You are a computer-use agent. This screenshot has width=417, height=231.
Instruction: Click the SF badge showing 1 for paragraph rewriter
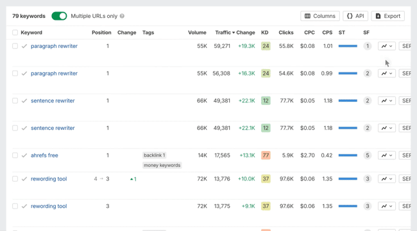click(367, 46)
